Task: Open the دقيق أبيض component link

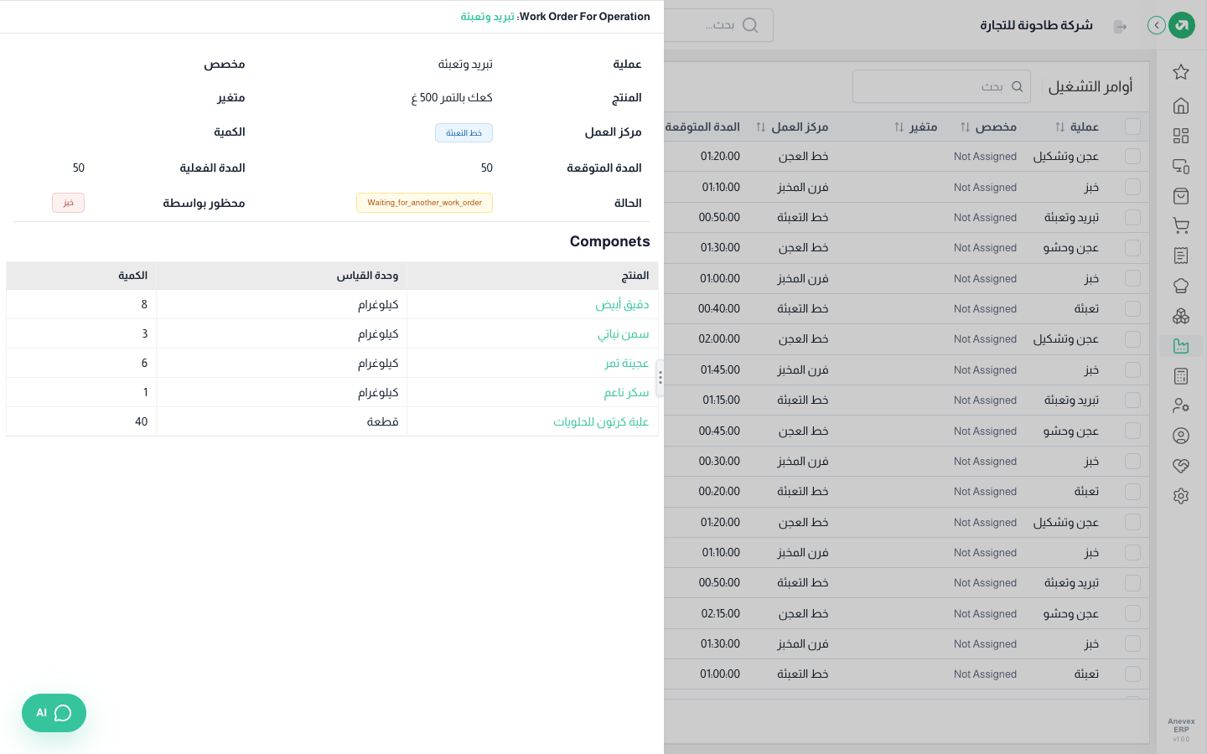Action: click(622, 304)
